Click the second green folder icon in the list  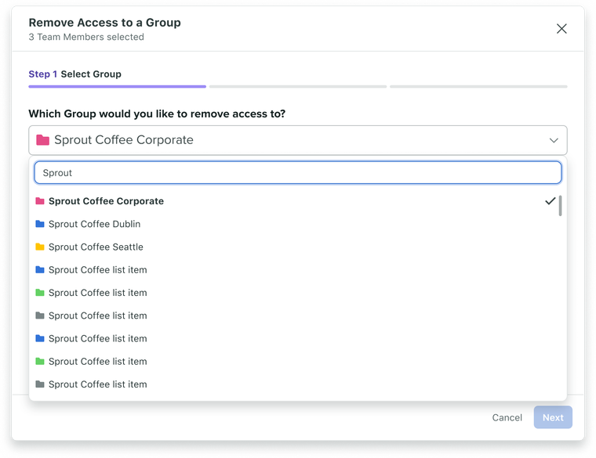tap(40, 361)
